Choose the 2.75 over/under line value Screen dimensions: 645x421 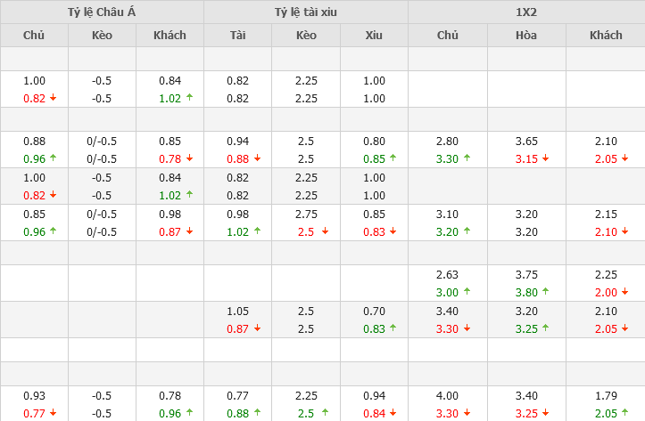pos(306,214)
